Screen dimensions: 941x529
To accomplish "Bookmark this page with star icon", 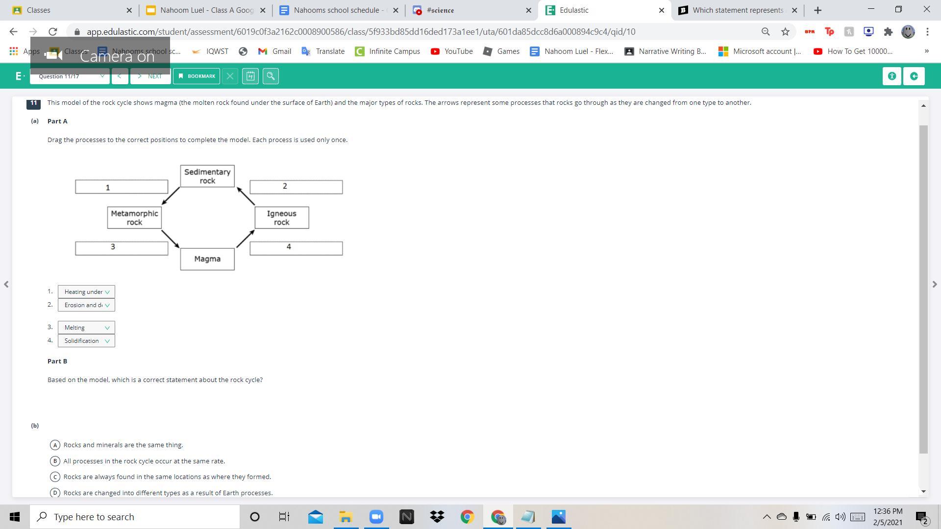I will point(785,32).
